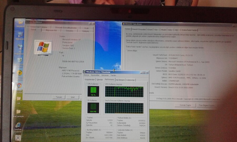The image size is (237, 142).
Task: Click the Windows Görev Yöneticisi title icon
Action: 84,72
